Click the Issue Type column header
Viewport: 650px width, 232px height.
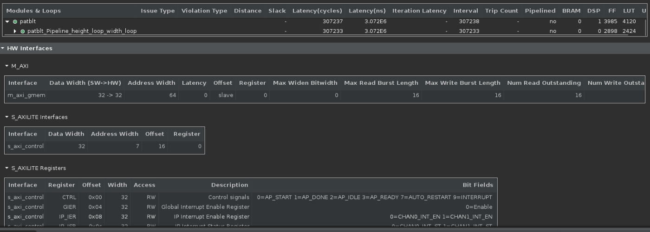click(158, 11)
